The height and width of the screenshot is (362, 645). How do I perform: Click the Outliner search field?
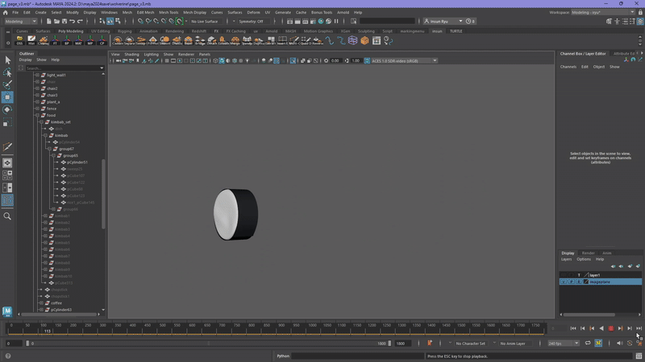point(64,68)
